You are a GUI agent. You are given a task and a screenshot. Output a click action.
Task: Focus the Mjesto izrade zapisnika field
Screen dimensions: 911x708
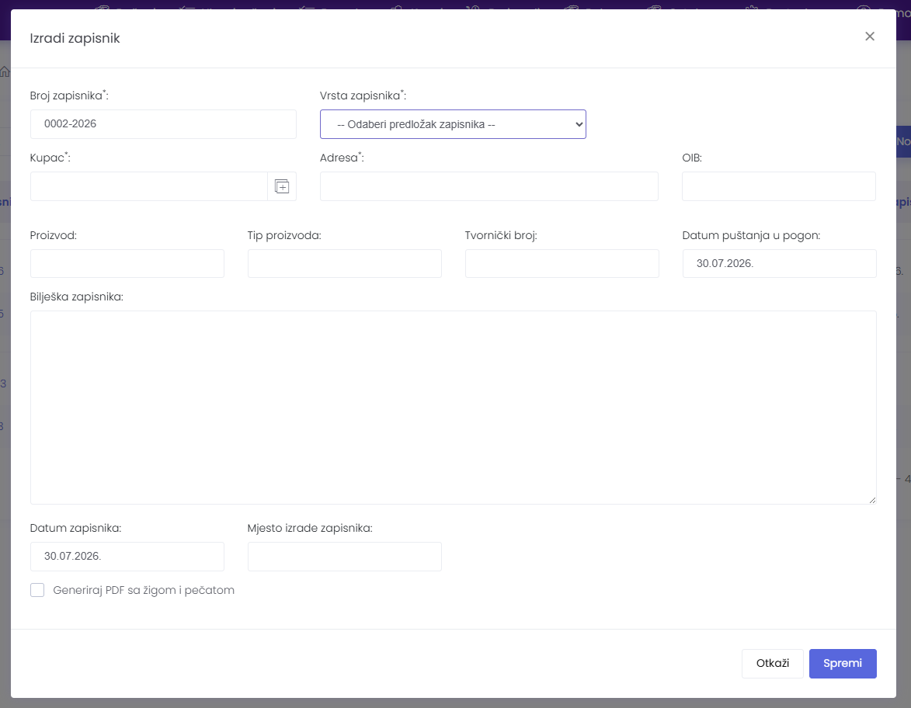[345, 557]
